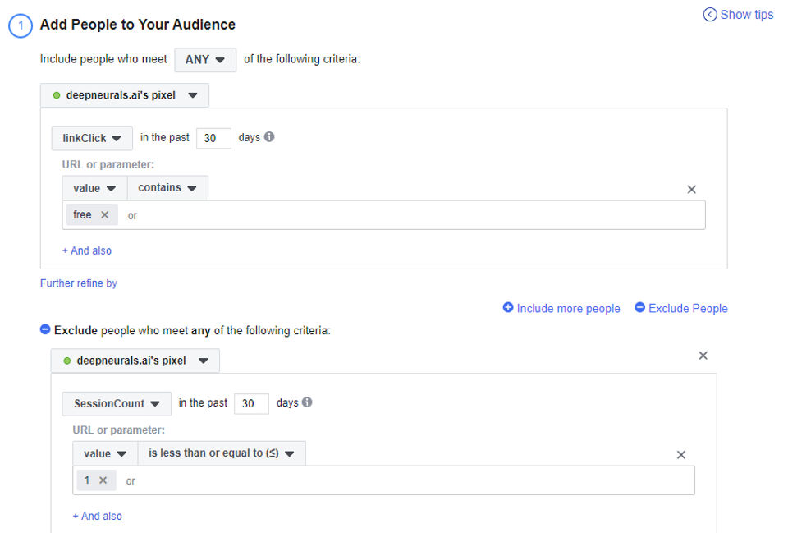Click the Exclude People button
The height and width of the screenshot is (533, 788).
[680, 309]
